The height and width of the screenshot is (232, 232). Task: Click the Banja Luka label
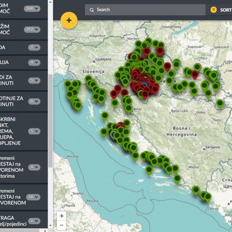click(180, 111)
